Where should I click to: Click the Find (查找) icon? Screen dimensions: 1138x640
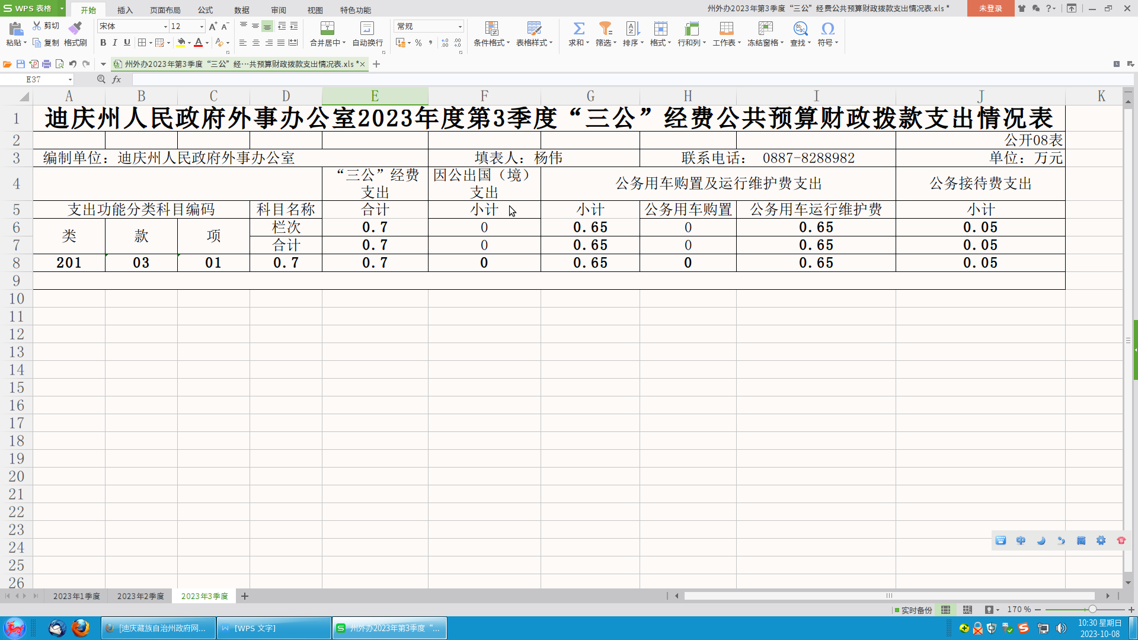(x=800, y=34)
